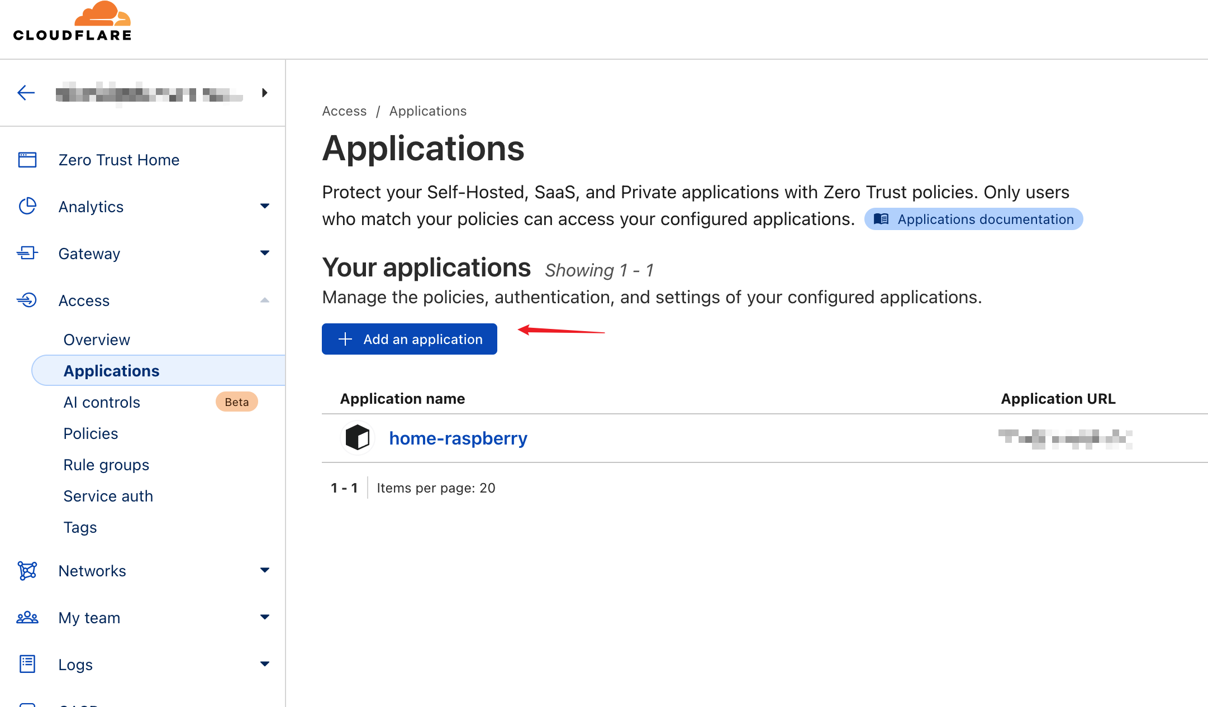The image size is (1208, 707).
Task: Click the Application name column header
Action: pos(403,399)
